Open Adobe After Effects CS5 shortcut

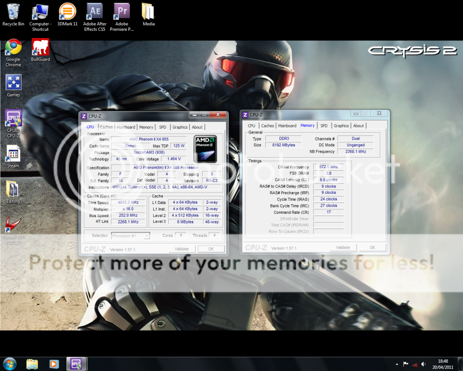(95, 12)
